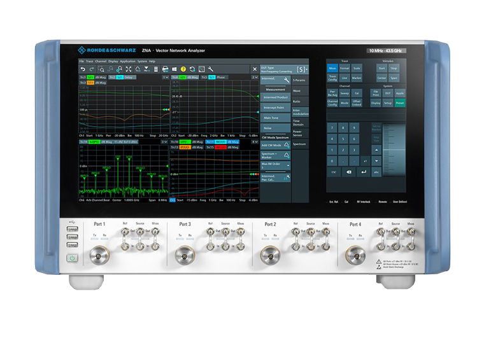
Task: Open Intermod. Pwr. Cal dialog
Action: (275, 178)
